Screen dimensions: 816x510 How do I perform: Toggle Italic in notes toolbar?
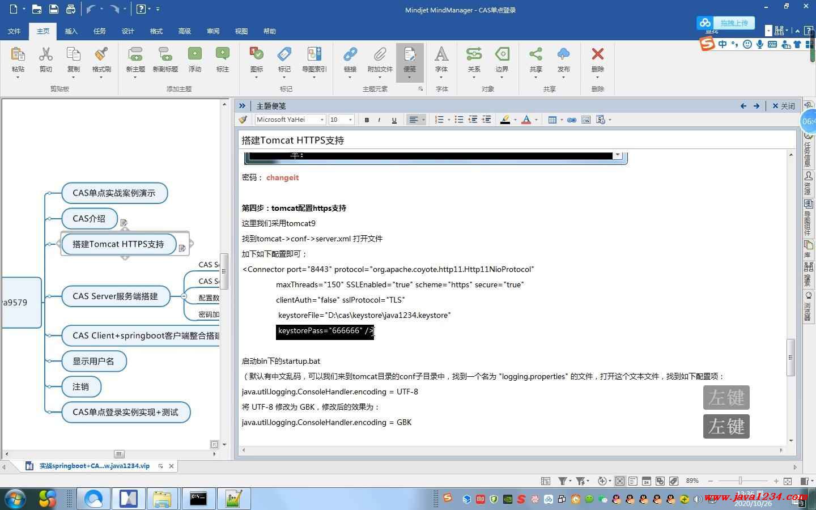[x=380, y=120]
